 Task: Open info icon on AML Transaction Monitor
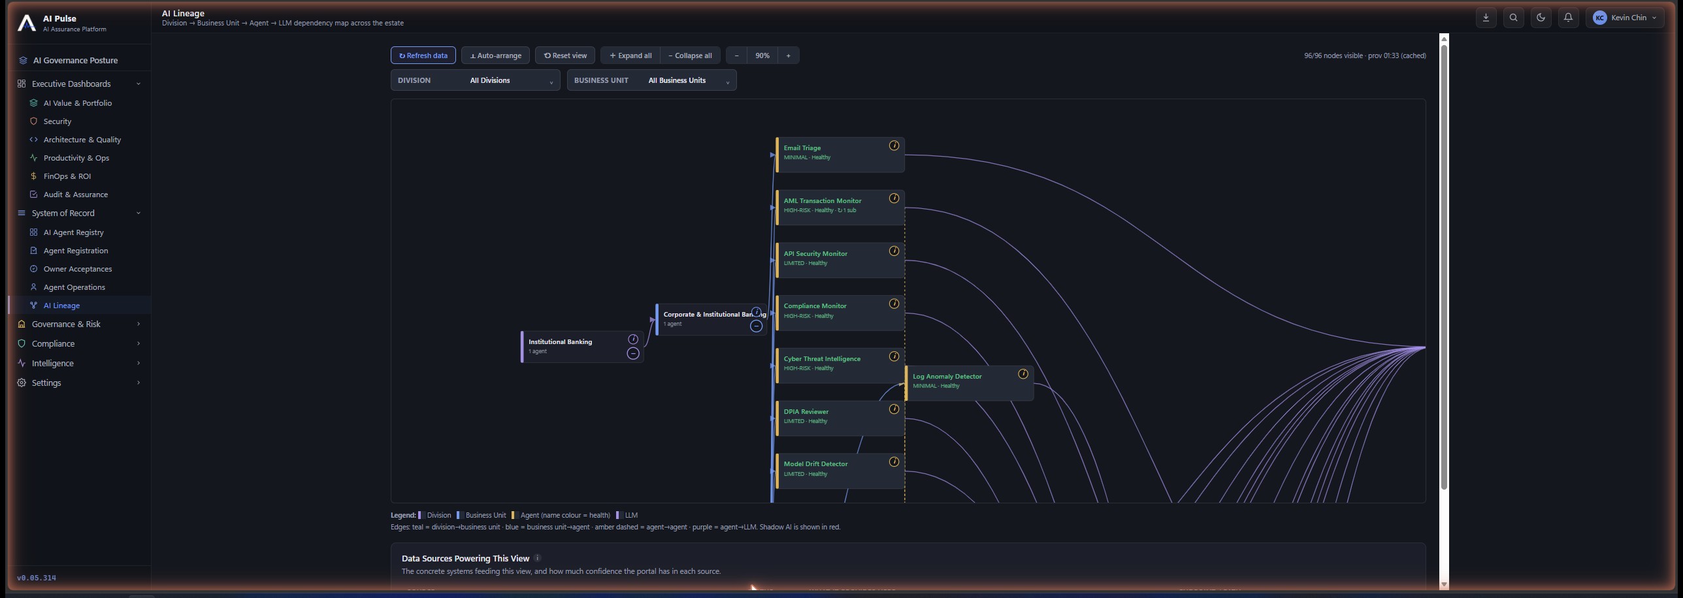(x=894, y=198)
